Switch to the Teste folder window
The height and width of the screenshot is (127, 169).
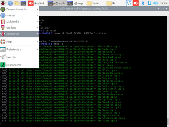coord(96,3)
